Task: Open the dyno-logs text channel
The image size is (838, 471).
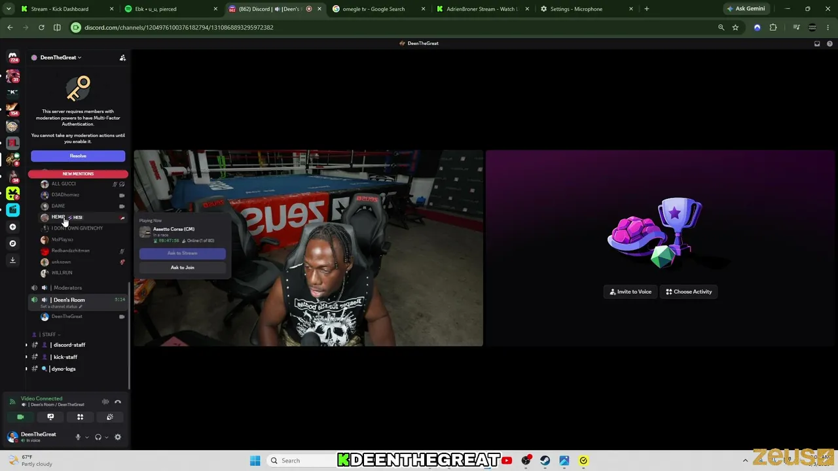Action: (63, 369)
